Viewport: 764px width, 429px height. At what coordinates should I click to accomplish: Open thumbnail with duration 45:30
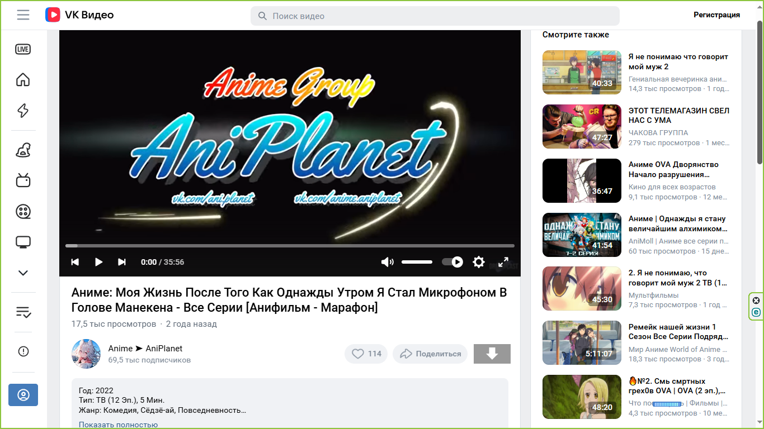point(582,288)
